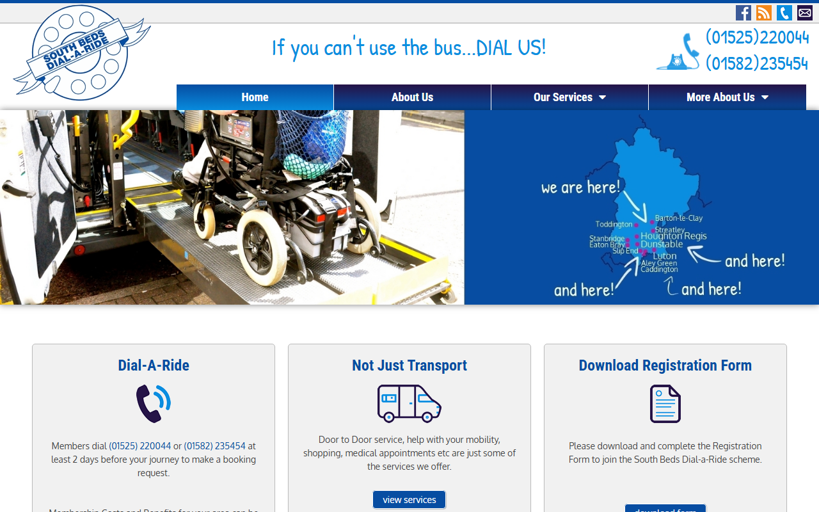The width and height of the screenshot is (819, 512).
Task: Click the Luton label on the map
Action: point(665,256)
